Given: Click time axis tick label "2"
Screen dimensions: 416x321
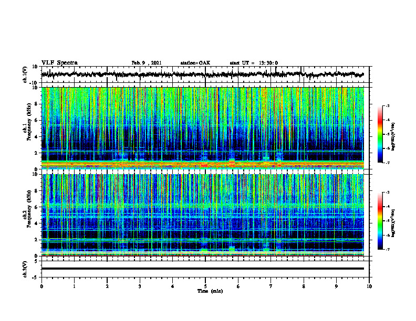Looking at the screenshot, I should click(107, 286).
